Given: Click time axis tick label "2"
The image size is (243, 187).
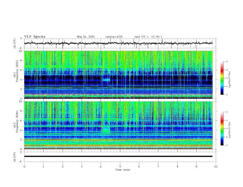Looking at the screenshot, I should pos(63,167).
